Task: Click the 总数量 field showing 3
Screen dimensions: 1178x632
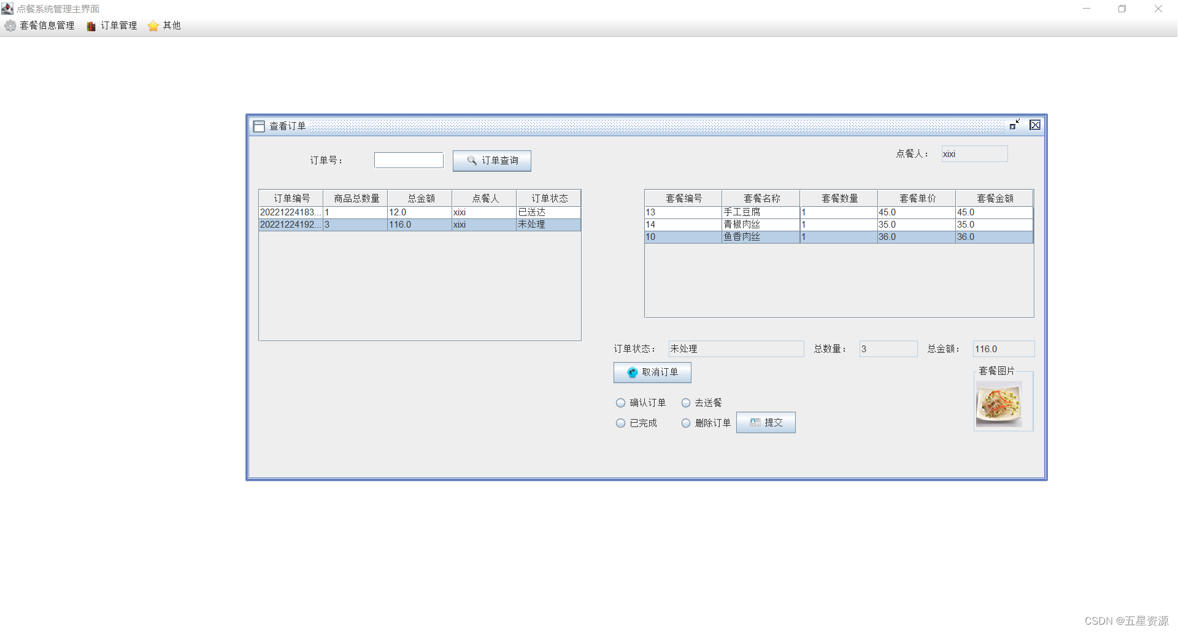Action: [x=888, y=349]
